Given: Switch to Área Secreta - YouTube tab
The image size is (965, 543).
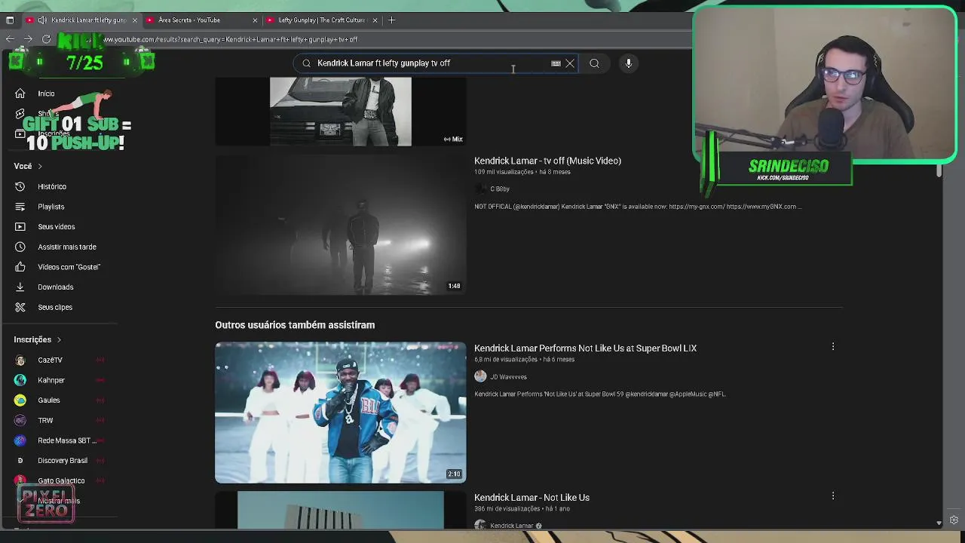Looking at the screenshot, I should tap(201, 20).
